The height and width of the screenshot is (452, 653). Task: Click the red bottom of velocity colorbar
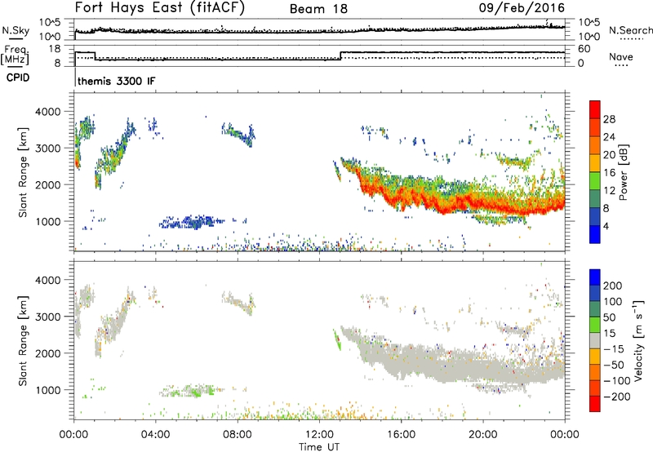pos(595,404)
